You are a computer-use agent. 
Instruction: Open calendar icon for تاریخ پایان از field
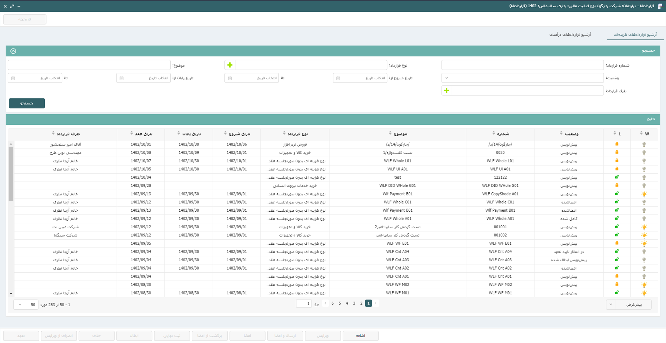pos(121,78)
